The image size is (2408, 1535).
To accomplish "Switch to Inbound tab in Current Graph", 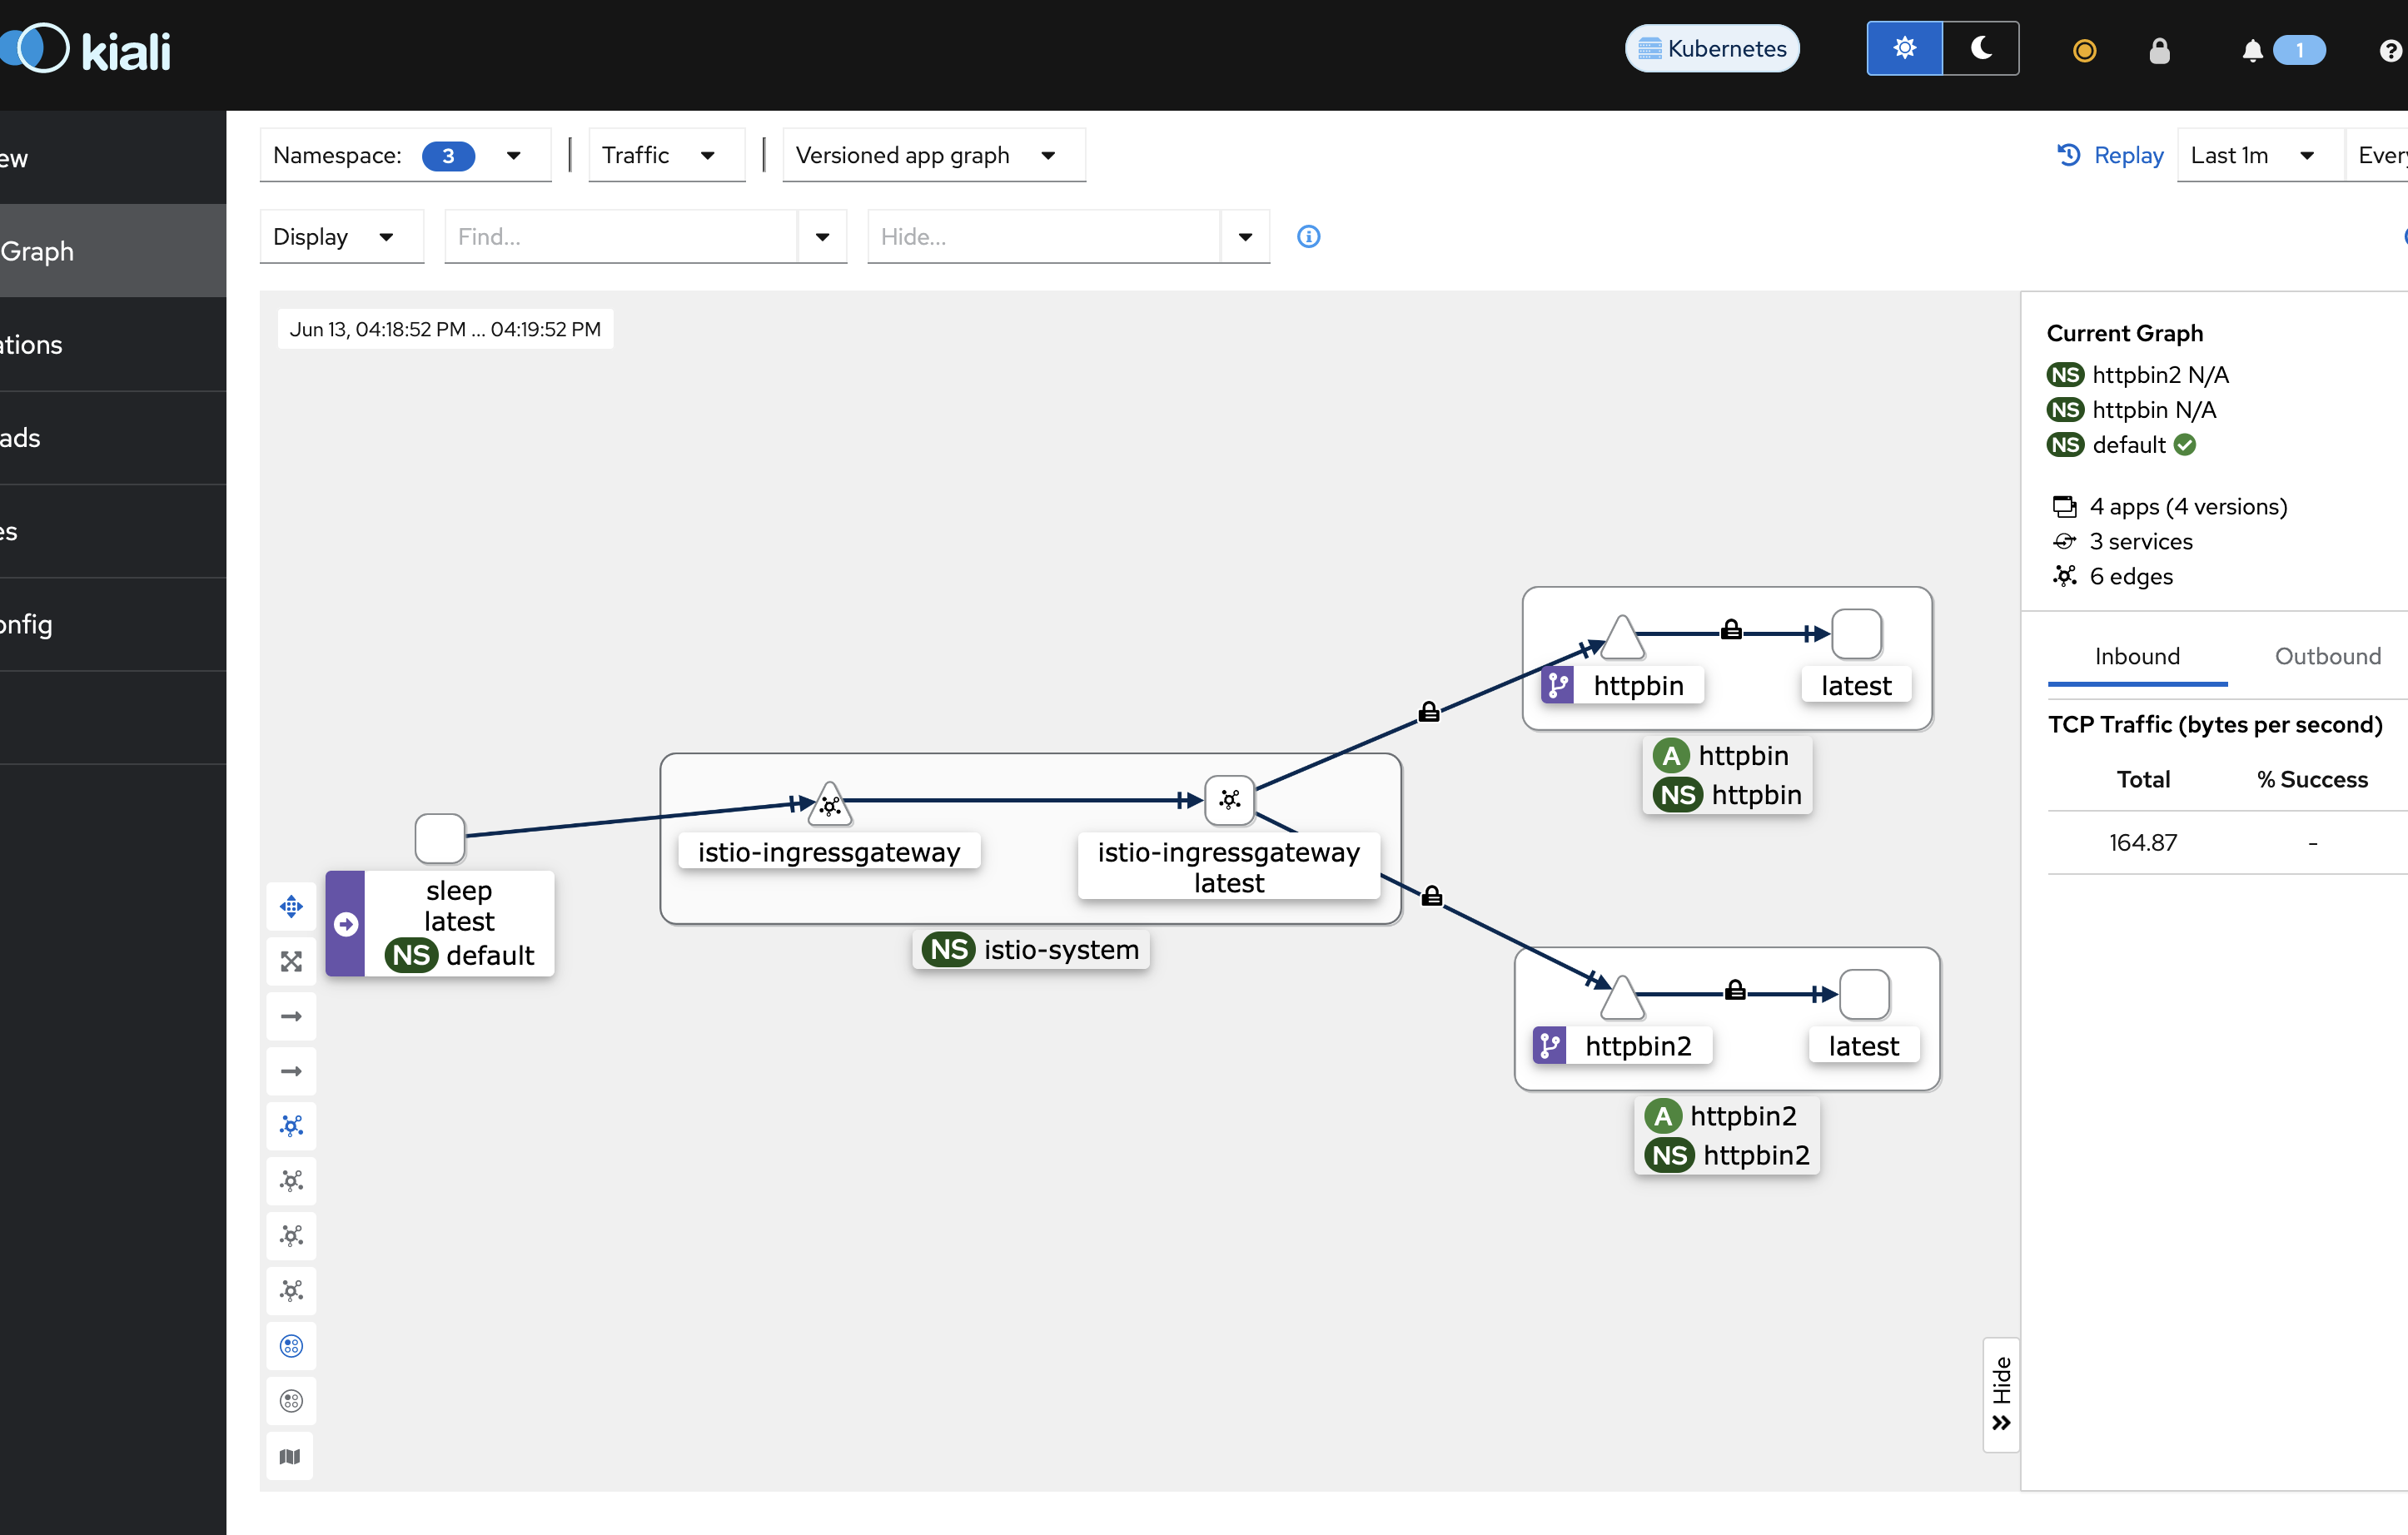I will 2136,654.
